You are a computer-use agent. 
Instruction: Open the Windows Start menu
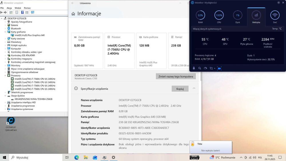tap(5, 157)
